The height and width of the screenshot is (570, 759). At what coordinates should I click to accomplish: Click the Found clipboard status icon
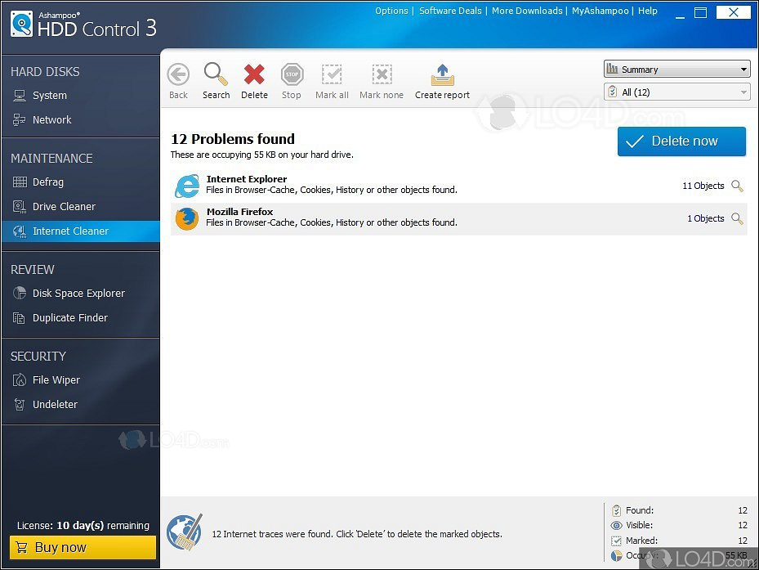(x=616, y=510)
